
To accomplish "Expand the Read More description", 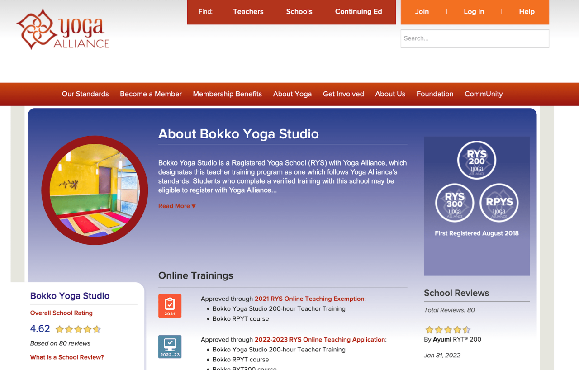I will [177, 206].
